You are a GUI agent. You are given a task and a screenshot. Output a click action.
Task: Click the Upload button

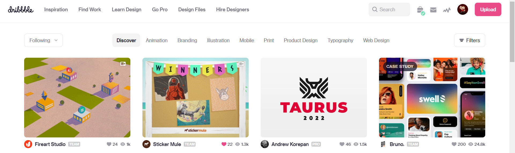pos(488,9)
